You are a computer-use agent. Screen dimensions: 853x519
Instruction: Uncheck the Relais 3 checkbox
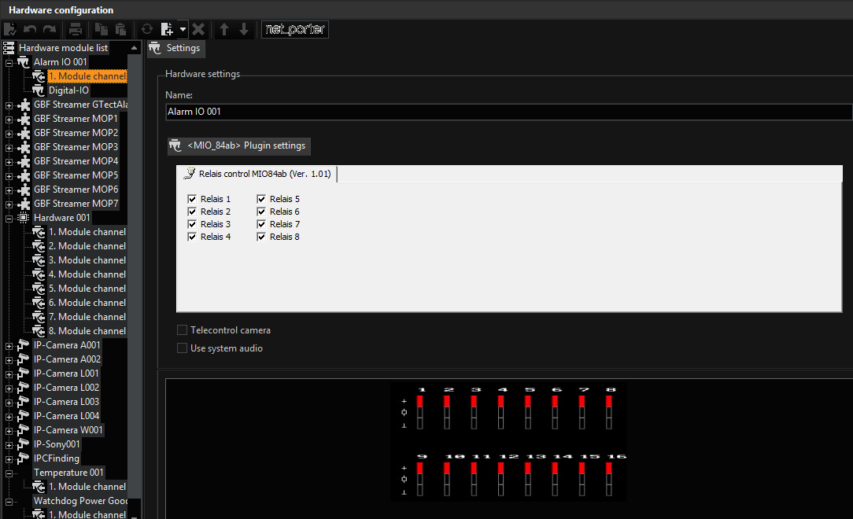click(x=191, y=224)
